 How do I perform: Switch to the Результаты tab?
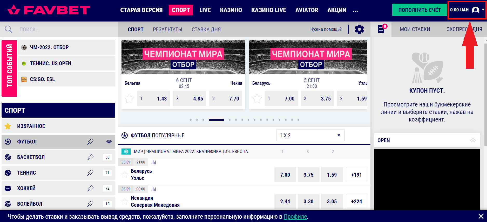tap(167, 30)
